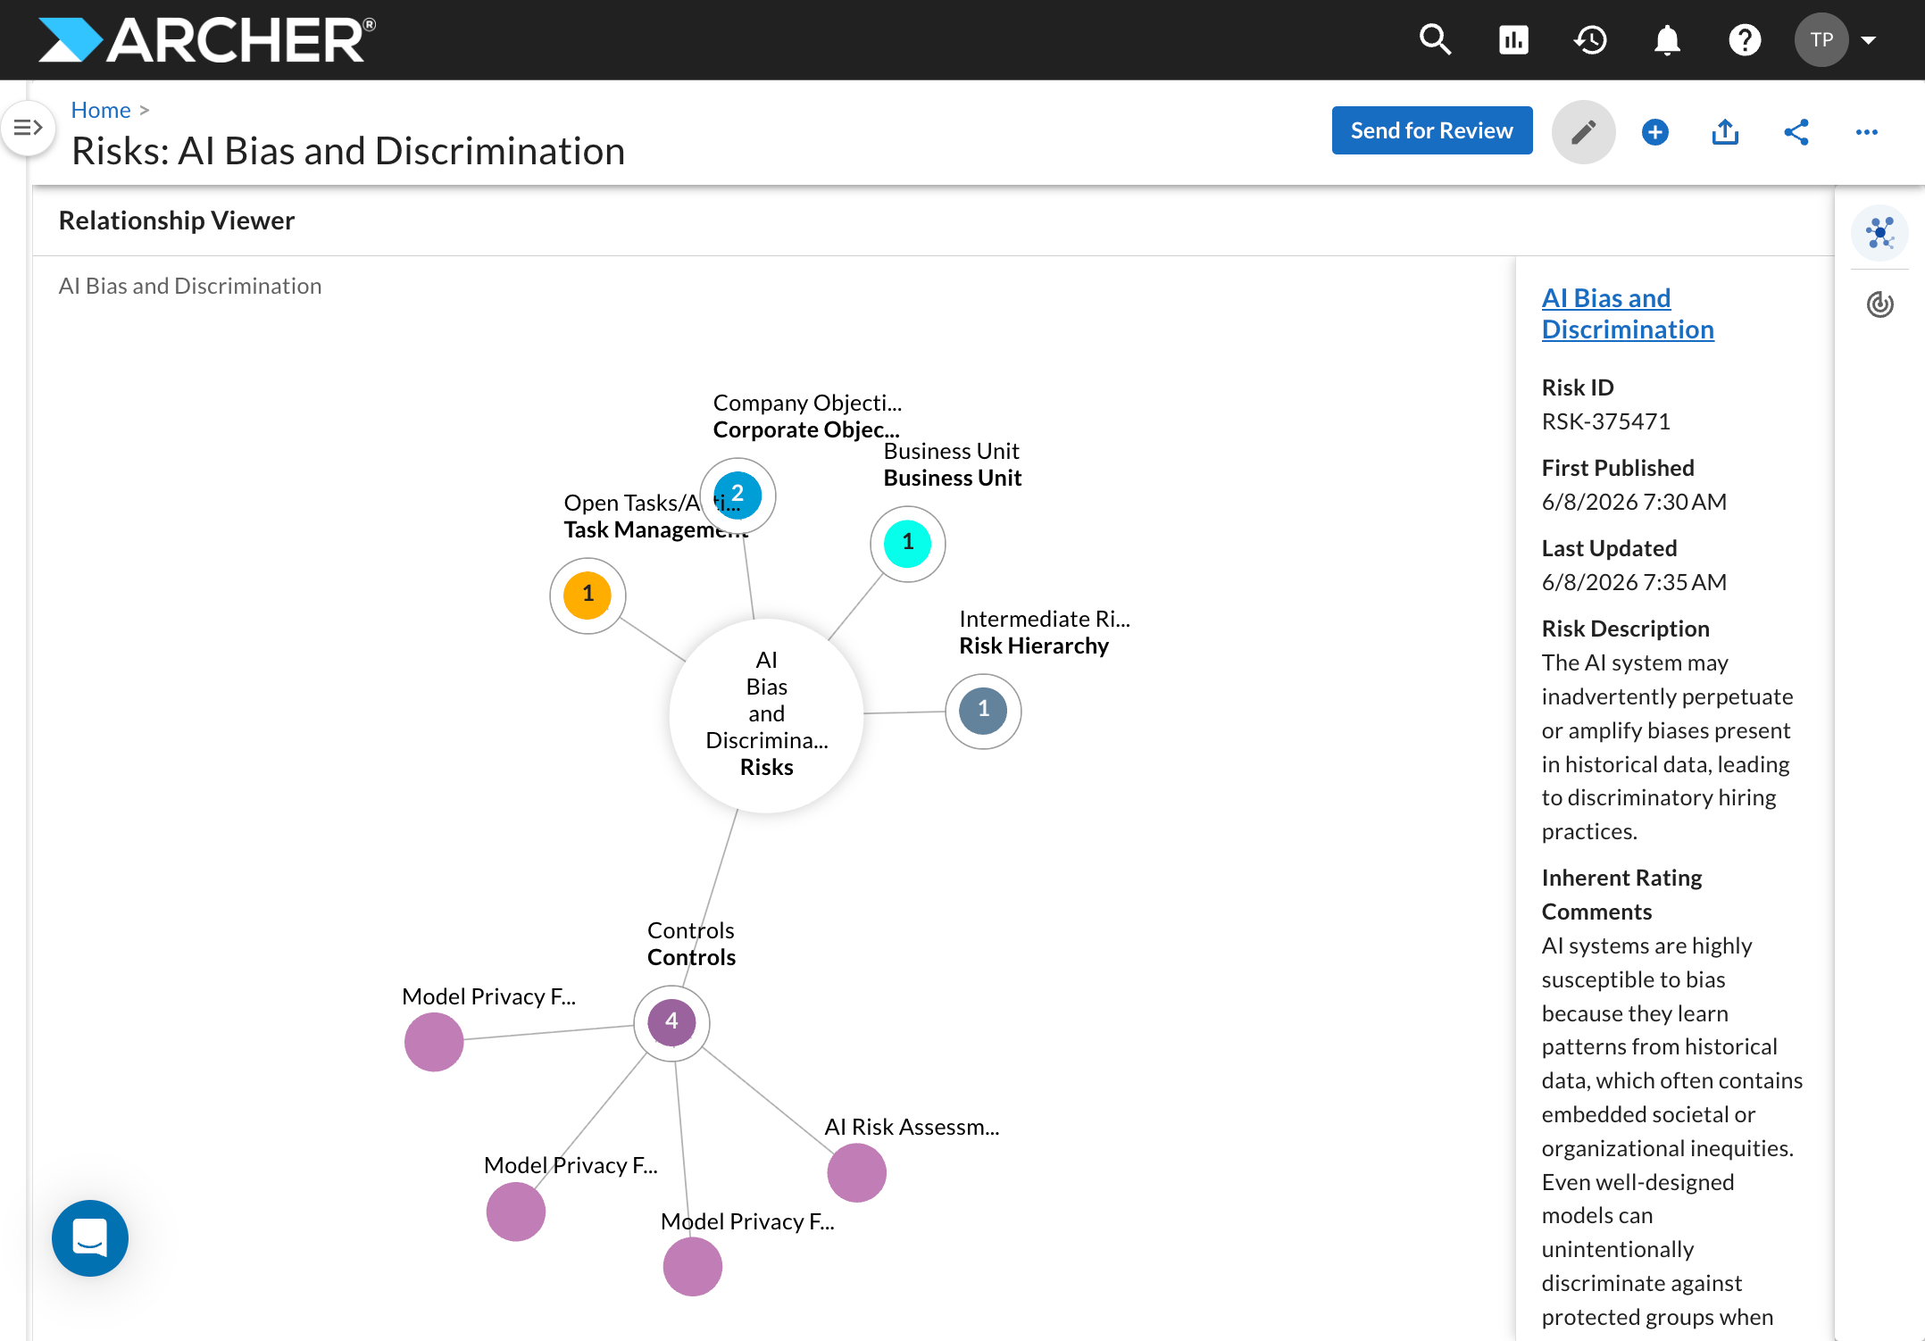Open the notifications bell
The width and height of the screenshot is (1925, 1341).
click(x=1667, y=40)
